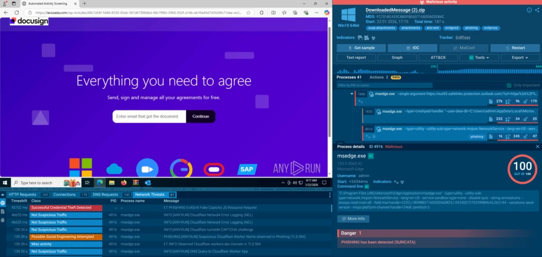This screenshot has height=257, width=542.
Task: Click the first windows indicator icon
Action: click(360, 38)
